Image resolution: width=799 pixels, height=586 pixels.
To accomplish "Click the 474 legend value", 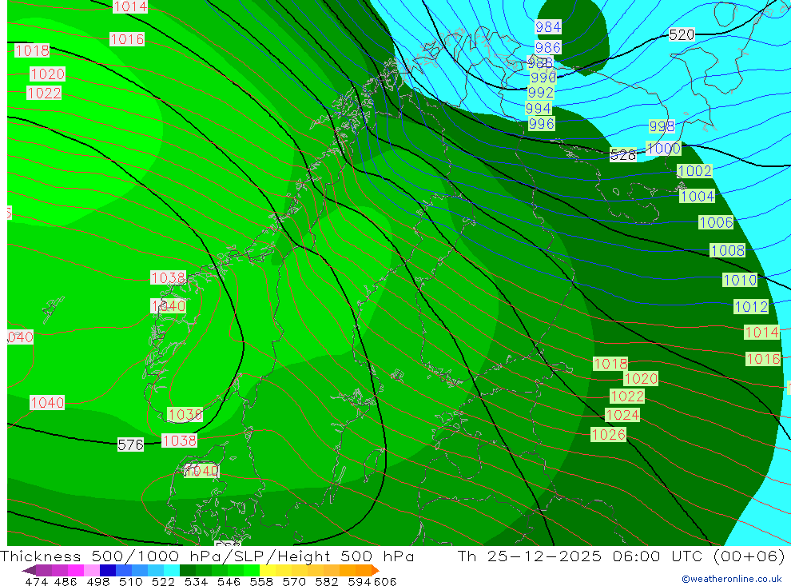I will point(36,581).
